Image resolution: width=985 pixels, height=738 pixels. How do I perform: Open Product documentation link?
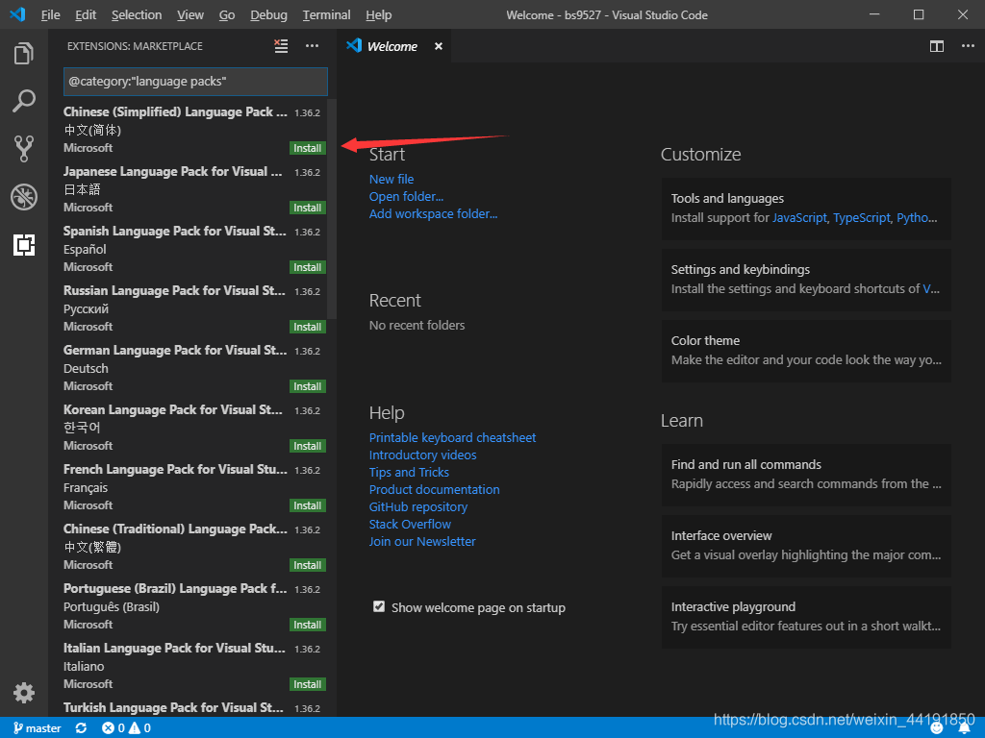pos(435,489)
